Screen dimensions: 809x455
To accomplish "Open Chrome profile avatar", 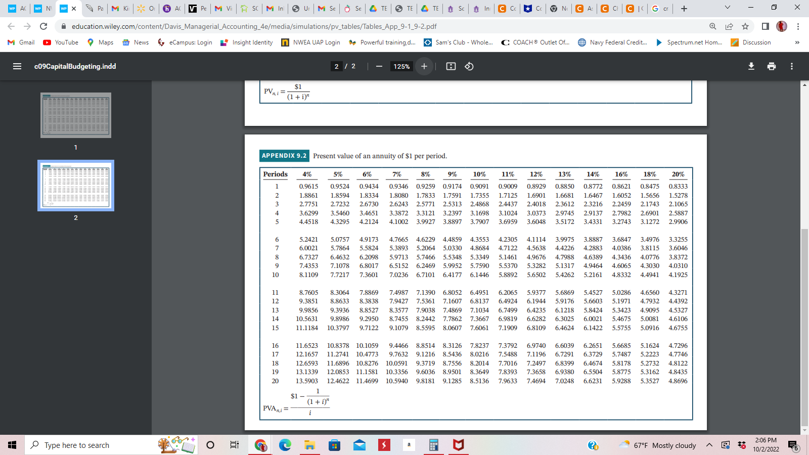I will pos(782,26).
